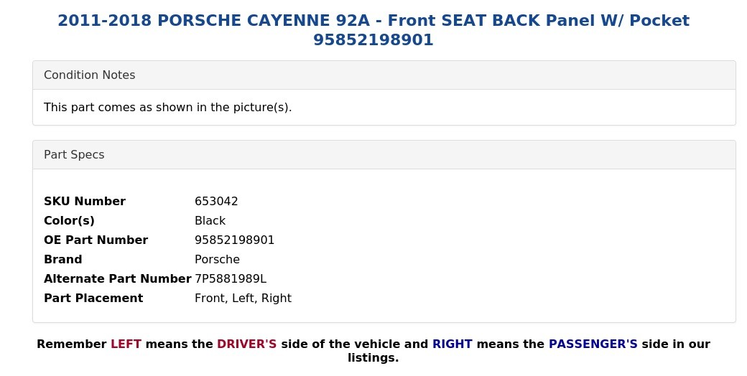Click the Brand label

(x=63, y=259)
